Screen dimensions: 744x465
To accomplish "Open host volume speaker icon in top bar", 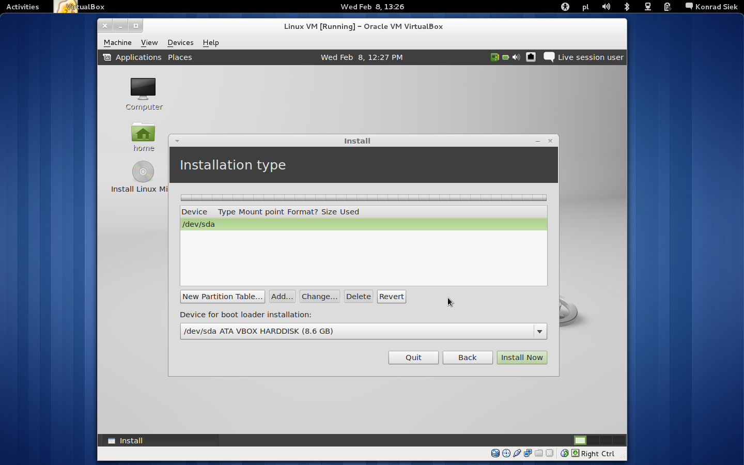I will click(x=606, y=7).
